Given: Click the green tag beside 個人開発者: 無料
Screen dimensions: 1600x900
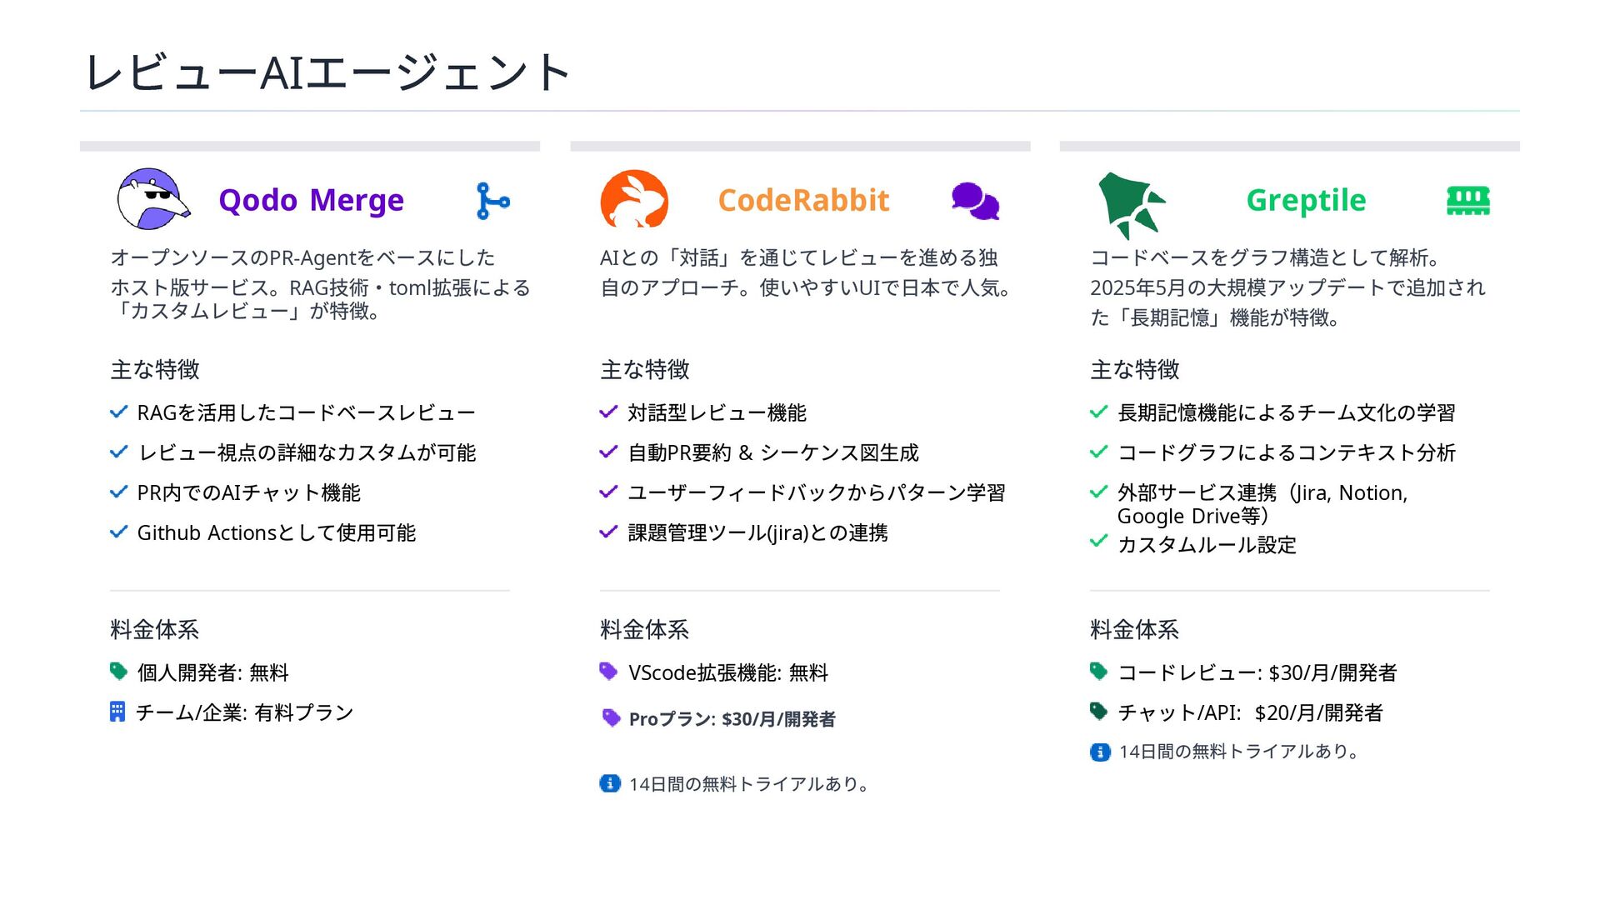Looking at the screenshot, I should (118, 671).
